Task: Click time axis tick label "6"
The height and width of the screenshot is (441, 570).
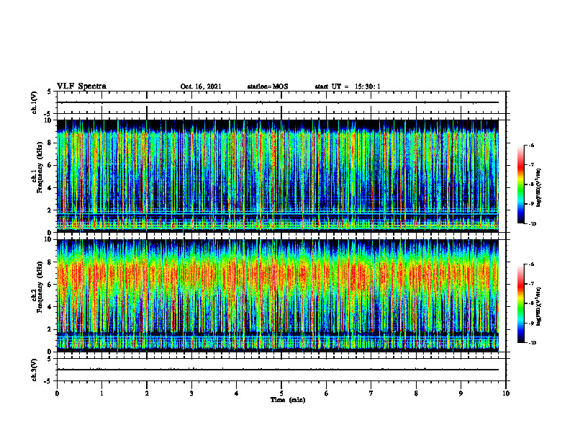Action: pyautogui.click(x=327, y=393)
